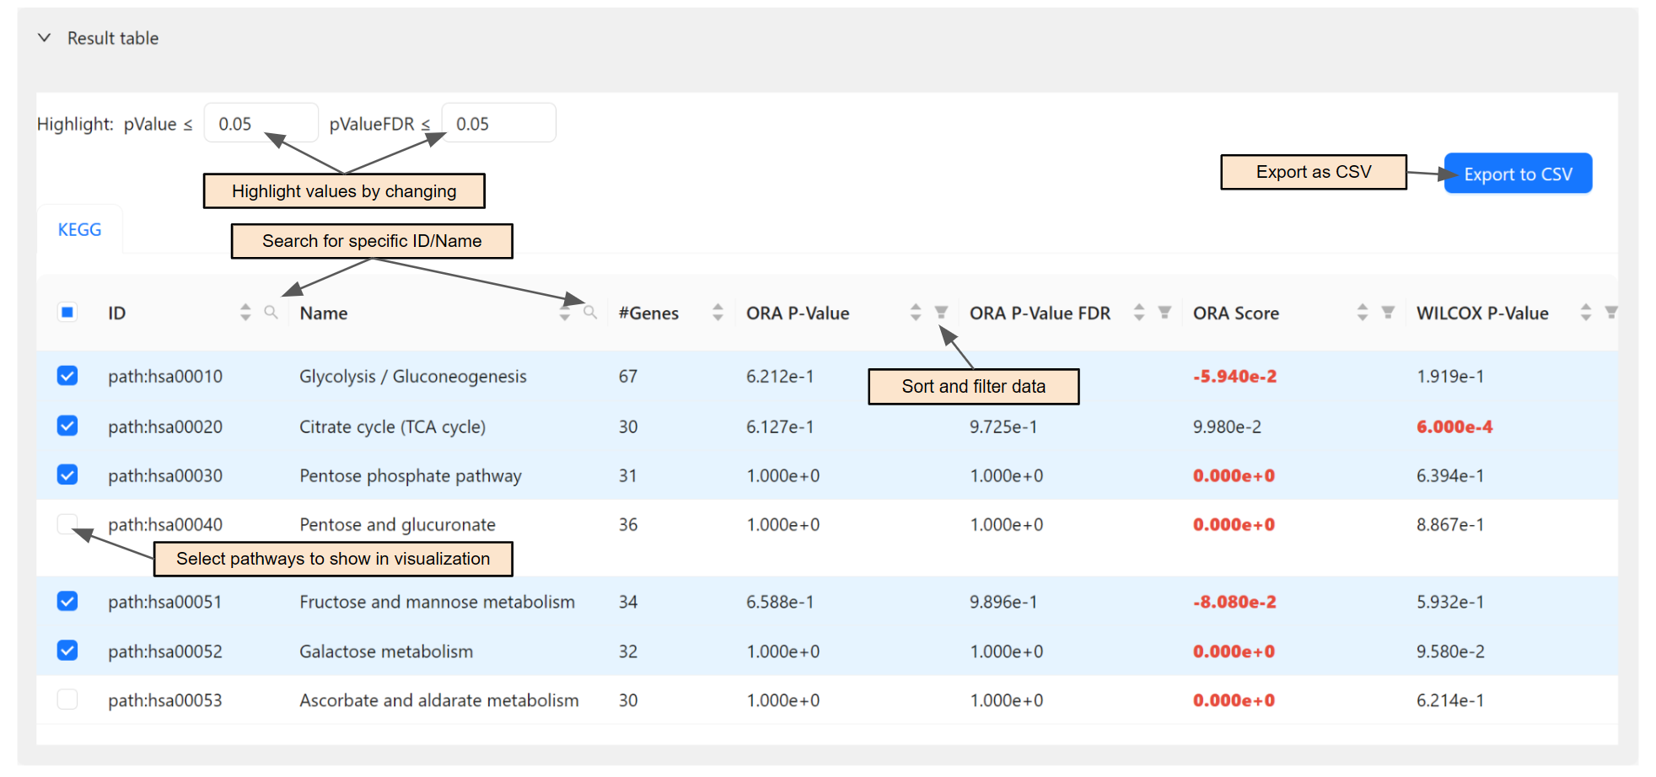Enable the checkbox for Pentose and glucuronate pathway

(x=67, y=524)
